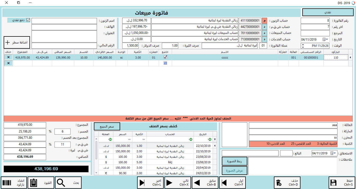Increase the time (الوقت) with up spinner
Screen dimensions: 356x189
coord(303,44)
